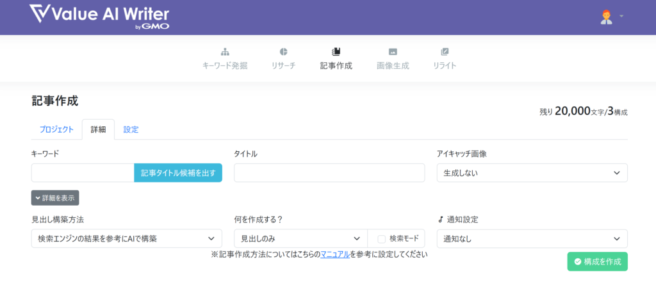Open the 見出し構築方法 dropdown
656x296 pixels.
[x=126, y=239]
